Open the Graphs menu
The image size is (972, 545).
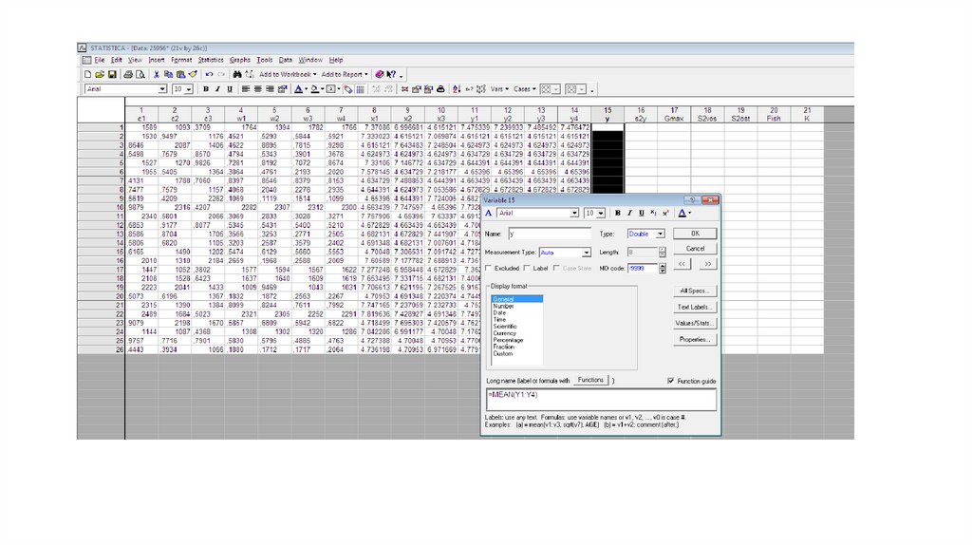pos(240,60)
